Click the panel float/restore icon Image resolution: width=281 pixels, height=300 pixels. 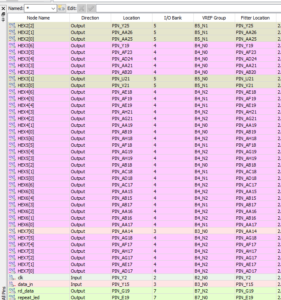coord(3,15)
